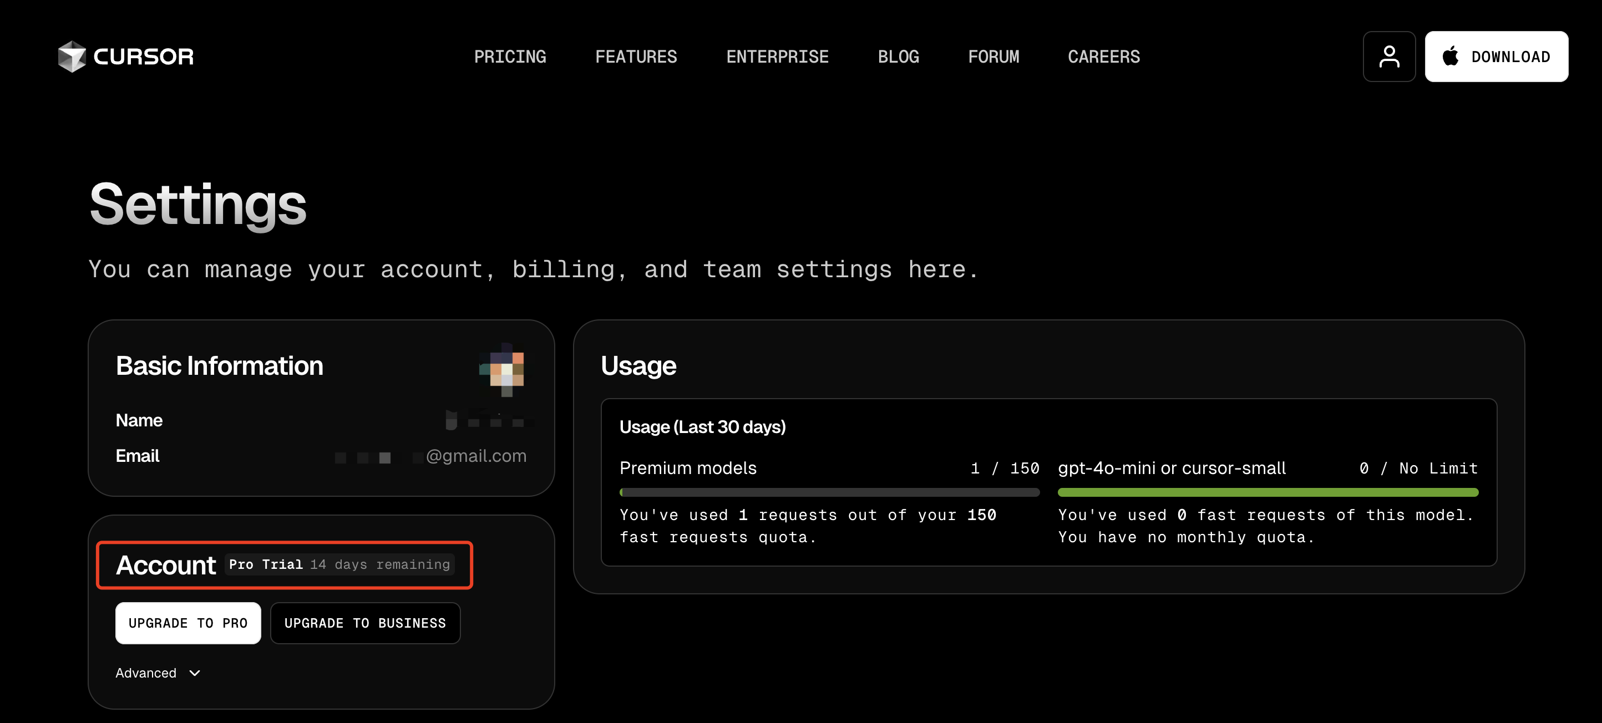
Task: Click the '0 / No Limit' usage count
Action: click(x=1418, y=468)
